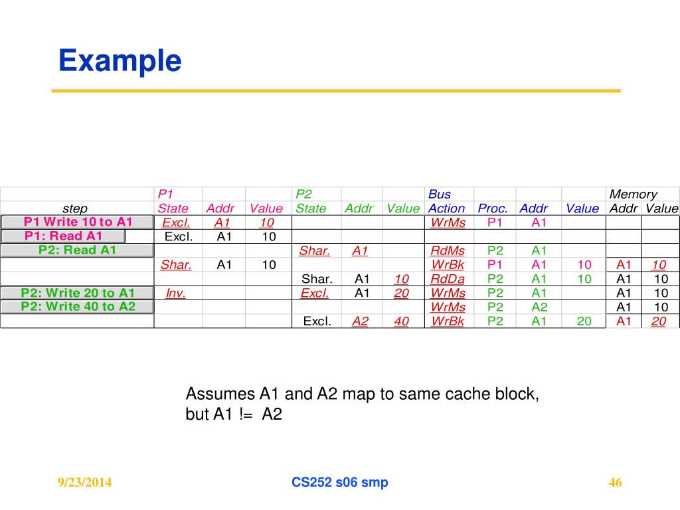Viewport: 680px width, 510px height.
Task: Click the red '10' memory value cell
Action: (x=659, y=264)
